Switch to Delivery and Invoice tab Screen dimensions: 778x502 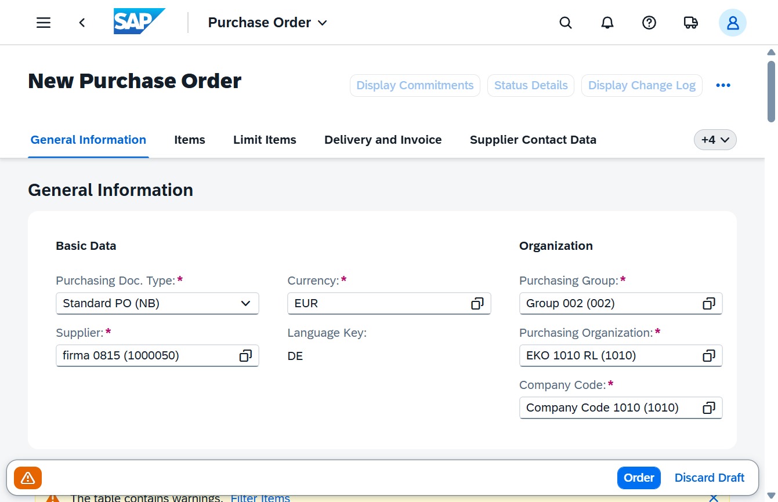(383, 140)
